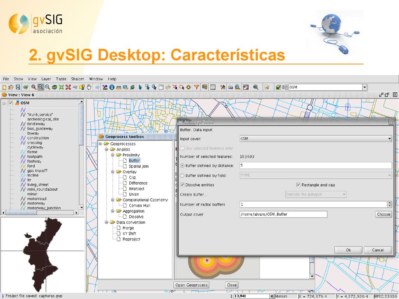
Task: Click the New project icon in toolbar
Action: pos(4,87)
